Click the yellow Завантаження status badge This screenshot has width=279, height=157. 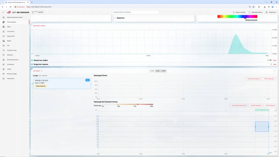pyautogui.click(x=41, y=86)
